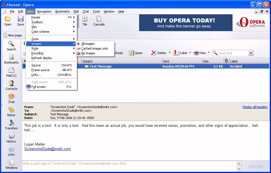The image size is (271, 173).
Task: Select Full screen from View menu
Action: click(x=39, y=87)
